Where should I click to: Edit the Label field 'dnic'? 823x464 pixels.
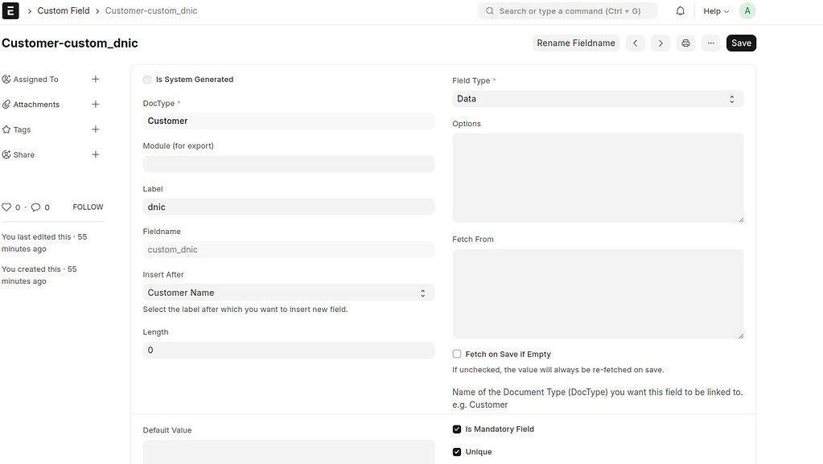click(x=288, y=207)
